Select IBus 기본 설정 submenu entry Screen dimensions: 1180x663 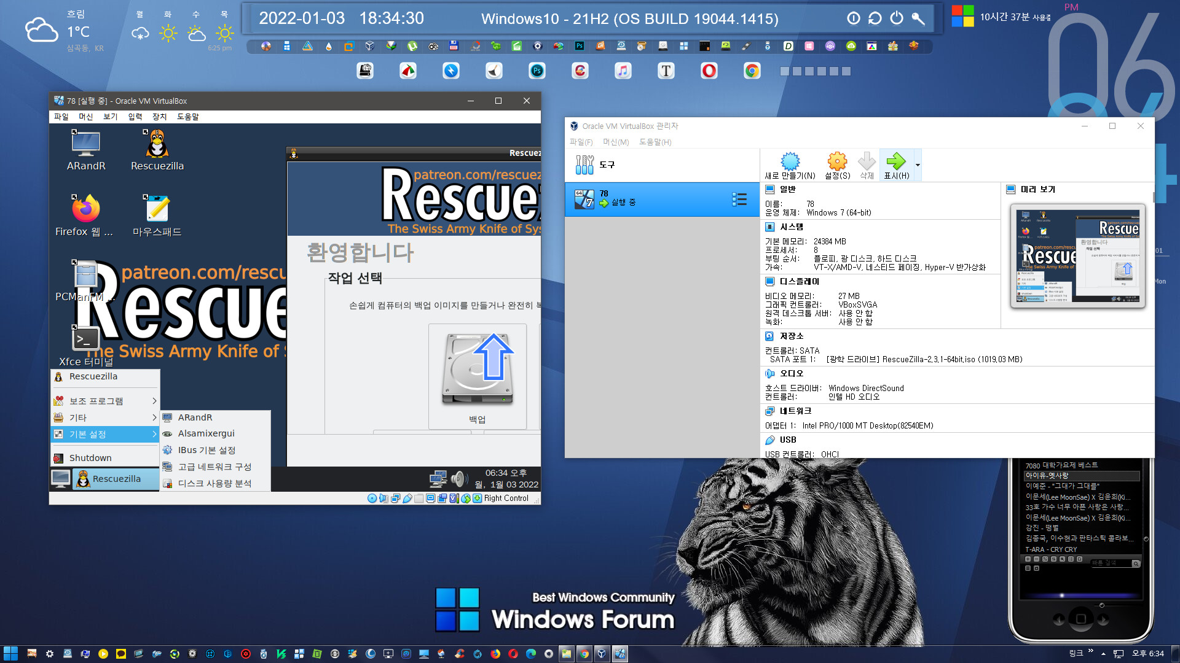[215, 450]
